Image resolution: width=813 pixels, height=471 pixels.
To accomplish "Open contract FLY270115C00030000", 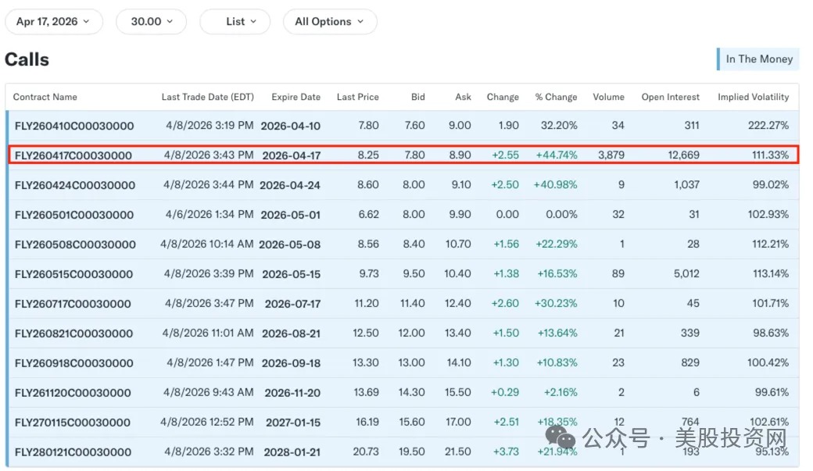I will [x=73, y=423].
